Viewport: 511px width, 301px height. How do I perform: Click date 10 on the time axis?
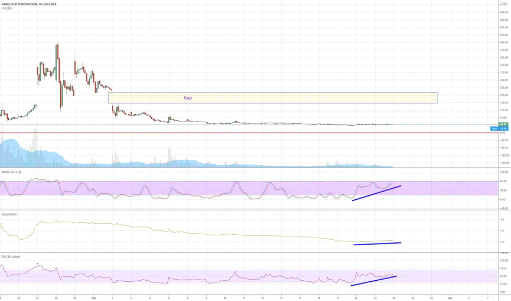[x=225, y=298]
